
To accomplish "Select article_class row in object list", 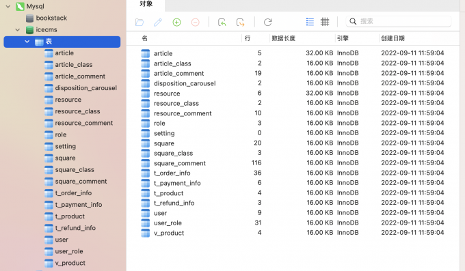I will click(x=293, y=63).
